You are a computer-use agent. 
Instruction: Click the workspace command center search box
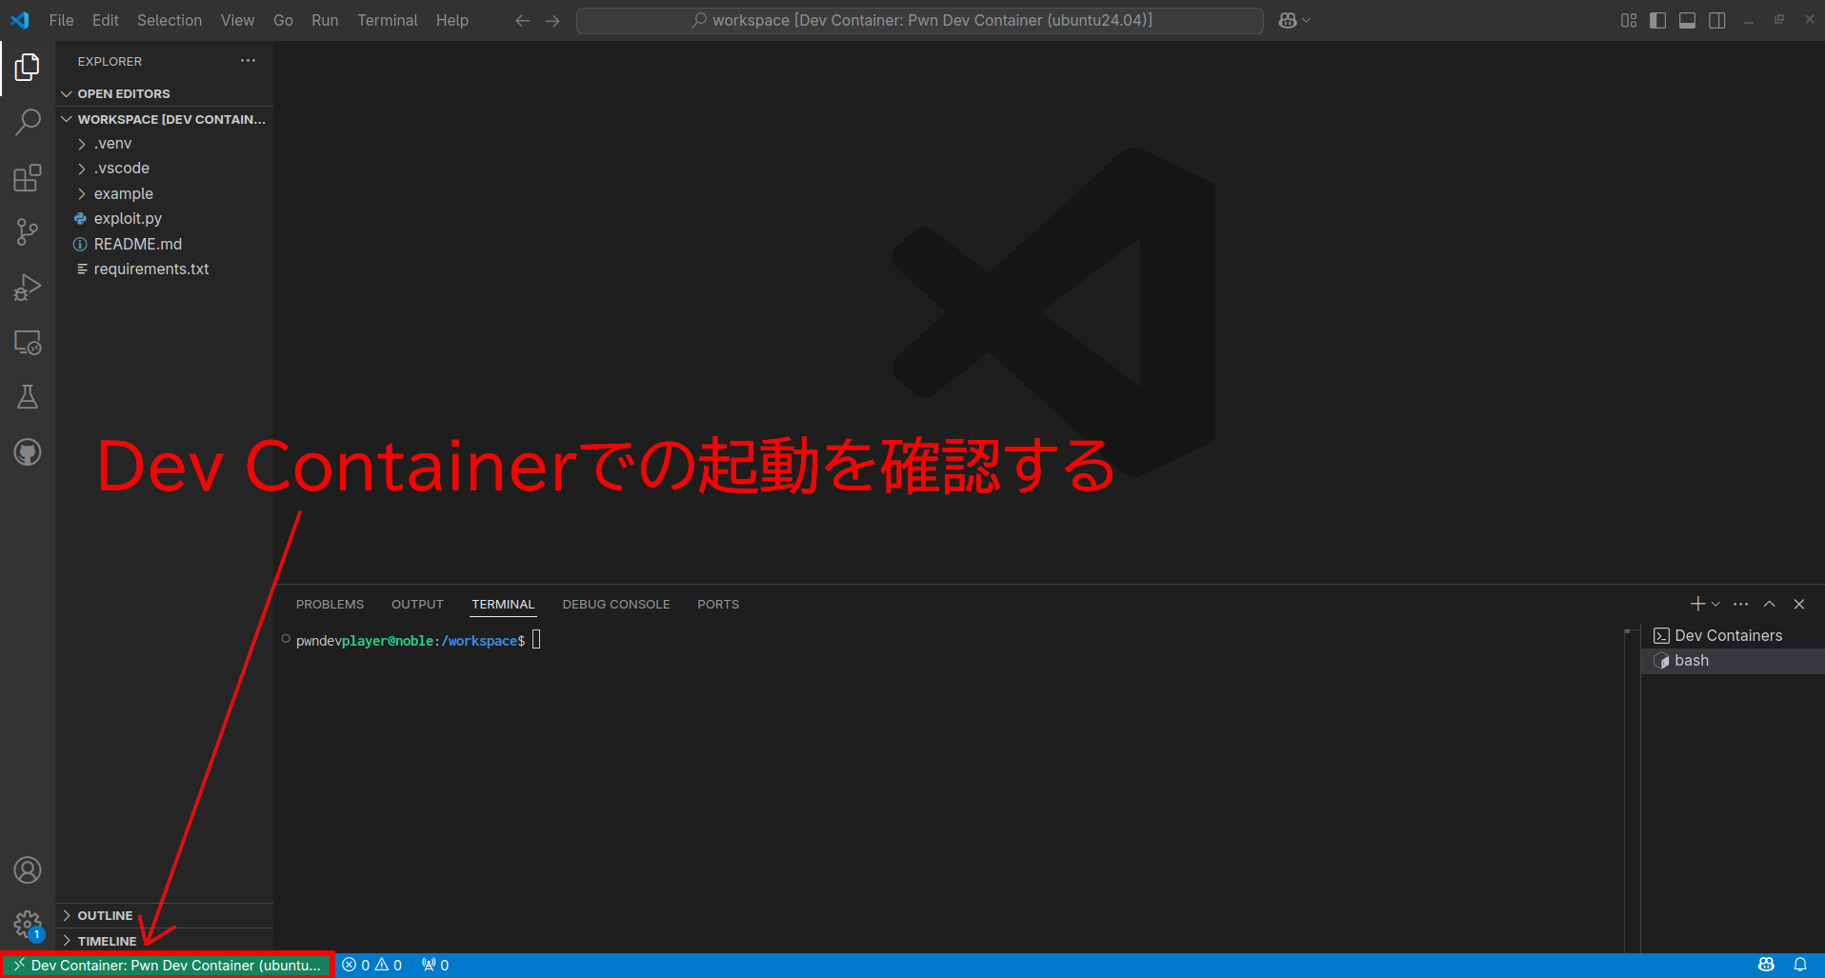tap(919, 21)
